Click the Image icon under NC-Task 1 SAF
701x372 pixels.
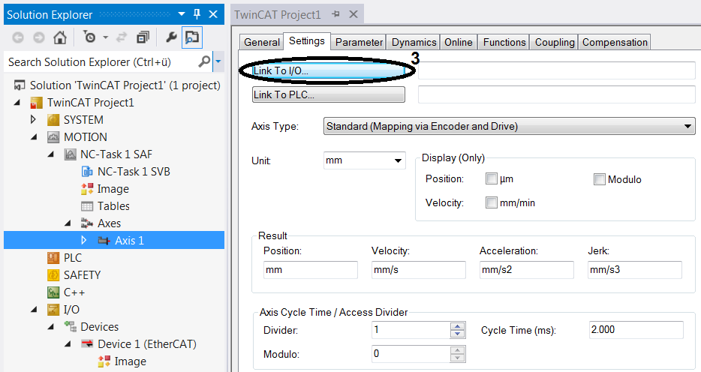click(87, 189)
